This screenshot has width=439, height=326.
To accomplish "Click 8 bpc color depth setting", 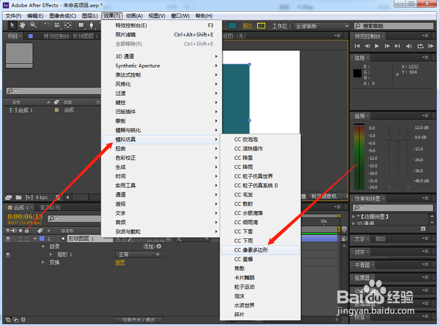I will [x=42, y=197].
